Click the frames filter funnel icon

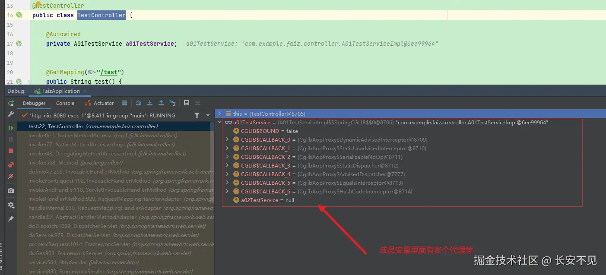(197, 115)
